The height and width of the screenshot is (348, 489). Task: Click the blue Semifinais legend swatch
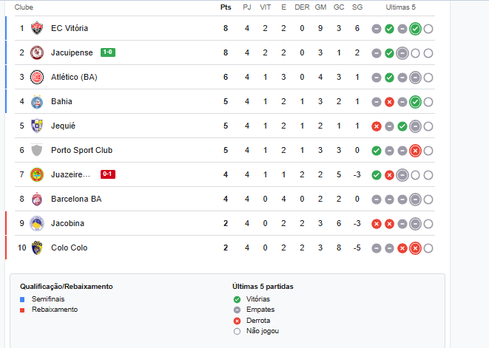click(x=22, y=299)
